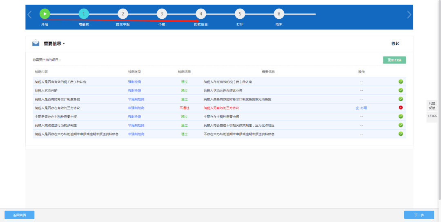The height and width of the screenshot is (222, 441).
Task: Select step 1 增值税 circle
Action: (x=84, y=14)
